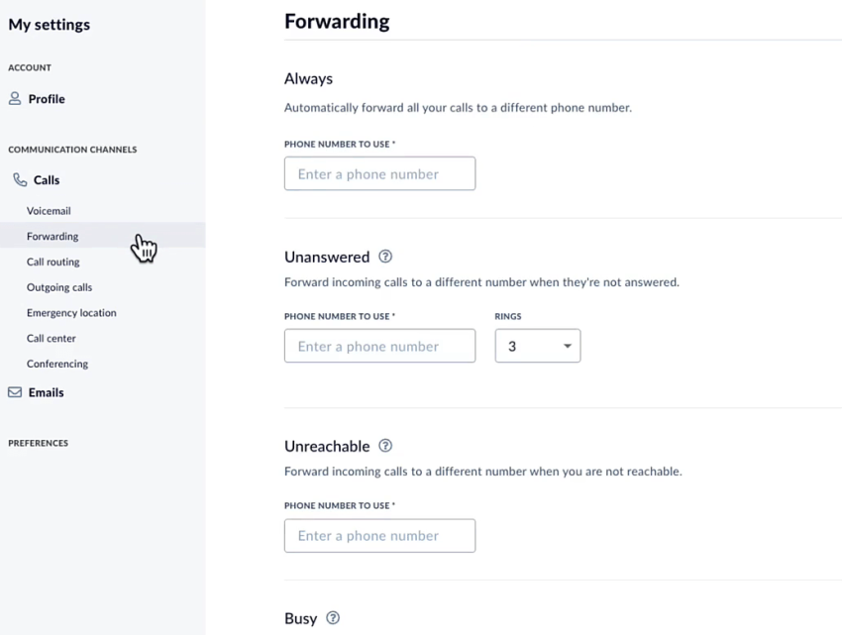This screenshot has width=842, height=635.
Task: Click the phone number field under Unanswered
Action: [379, 346]
